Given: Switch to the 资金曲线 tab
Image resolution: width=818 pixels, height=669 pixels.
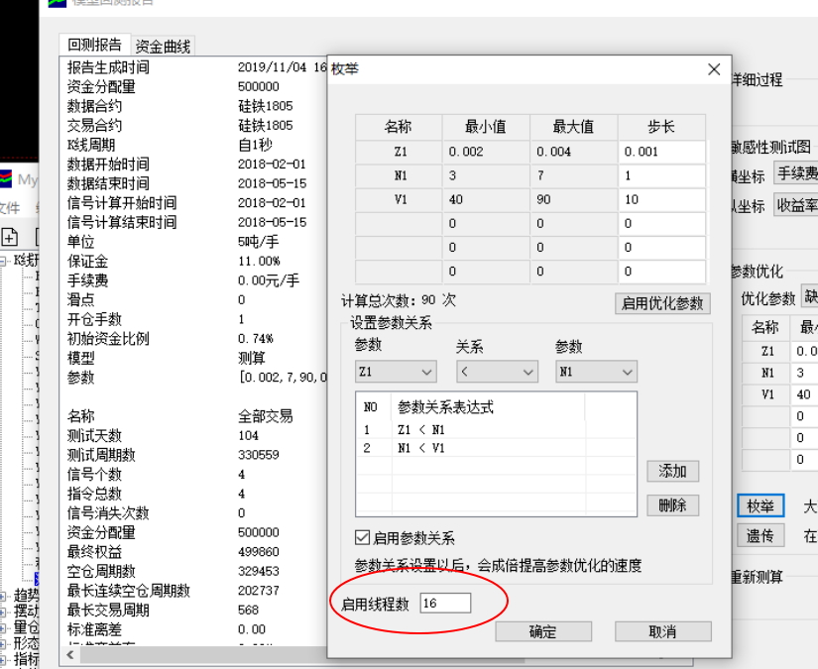Looking at the screenshot, I should [x=163, y=47].
